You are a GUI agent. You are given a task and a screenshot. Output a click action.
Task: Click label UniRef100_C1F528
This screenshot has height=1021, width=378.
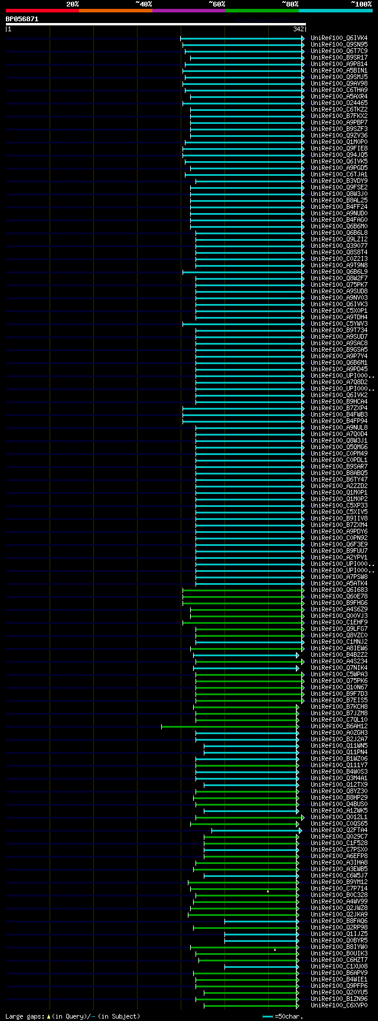pos(339,843)
